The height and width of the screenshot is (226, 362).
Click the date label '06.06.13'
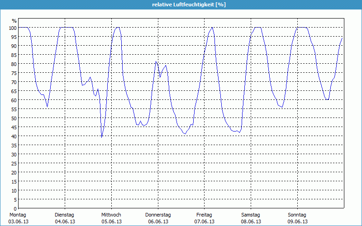click(158, 221)
